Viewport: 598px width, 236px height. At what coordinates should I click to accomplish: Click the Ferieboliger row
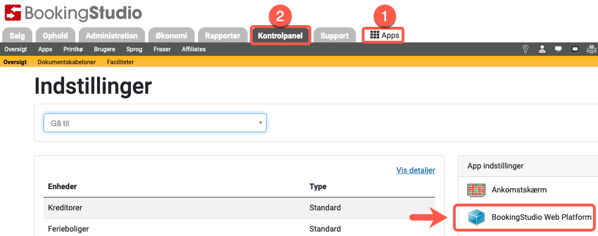coord(239,228)
